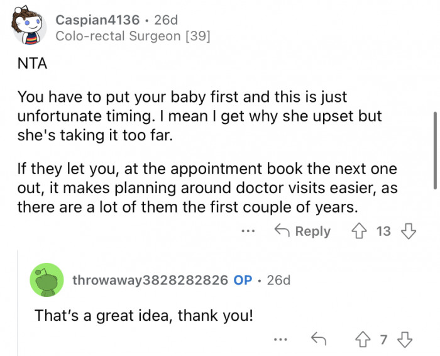The image size is (440, 356).
Task: Click the NTA verdict text
Action: pos(32,64)
